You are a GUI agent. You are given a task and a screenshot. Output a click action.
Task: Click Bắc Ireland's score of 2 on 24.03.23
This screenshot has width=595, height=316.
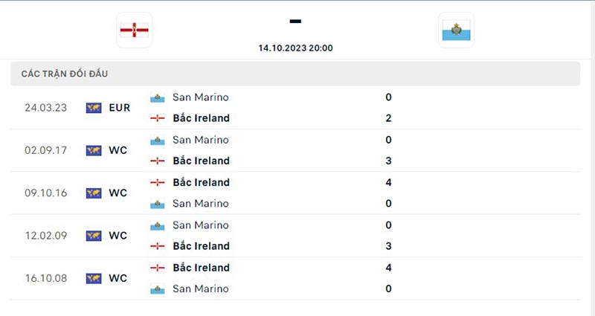389,118
